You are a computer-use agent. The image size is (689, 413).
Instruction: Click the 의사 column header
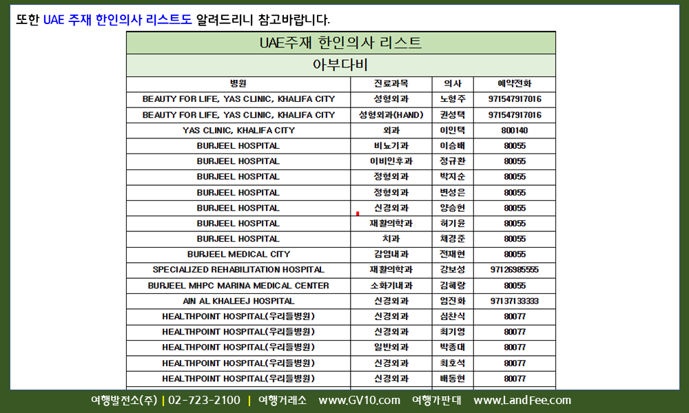(453, 84)
